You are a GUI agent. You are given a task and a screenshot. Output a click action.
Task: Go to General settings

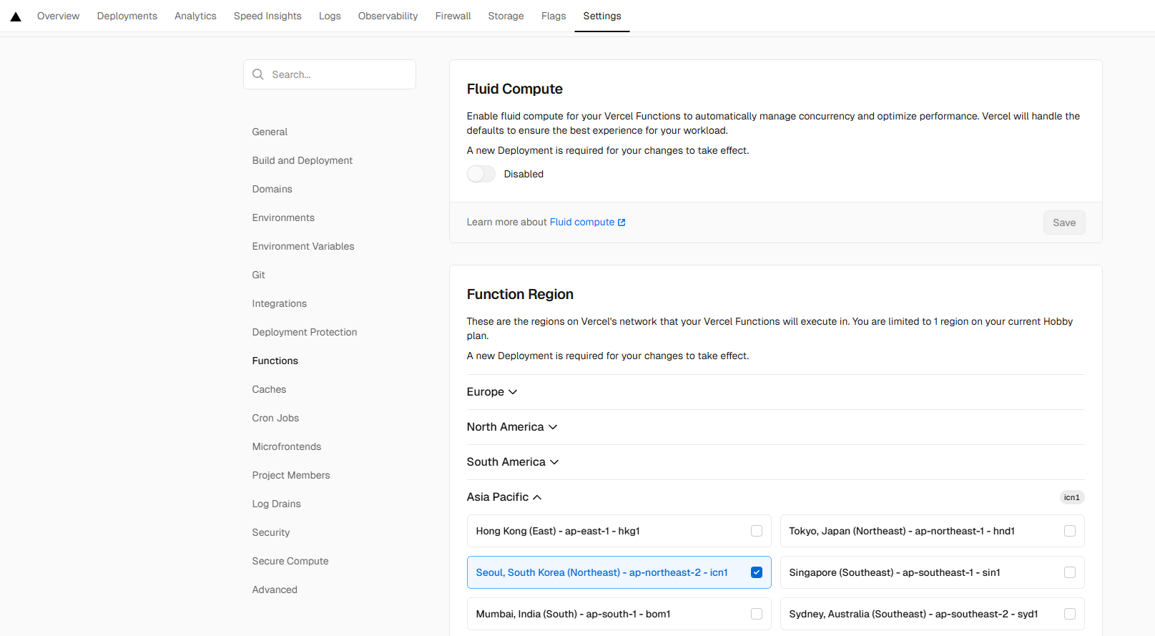tap(270, 132)
